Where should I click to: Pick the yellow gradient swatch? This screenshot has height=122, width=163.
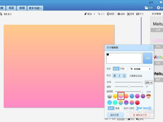(115, 96)
